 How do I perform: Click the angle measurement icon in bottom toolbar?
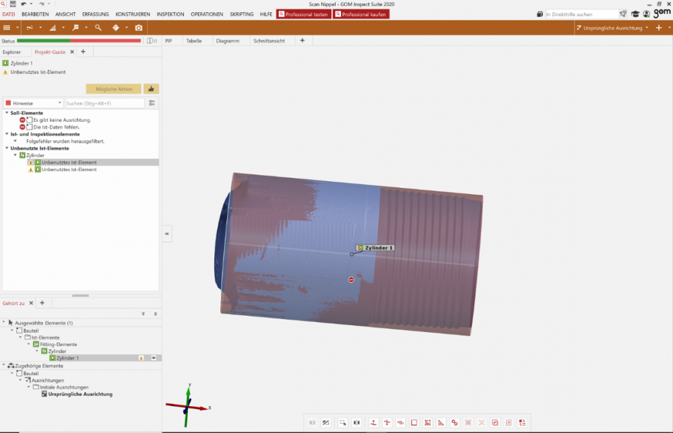(441, 423)
